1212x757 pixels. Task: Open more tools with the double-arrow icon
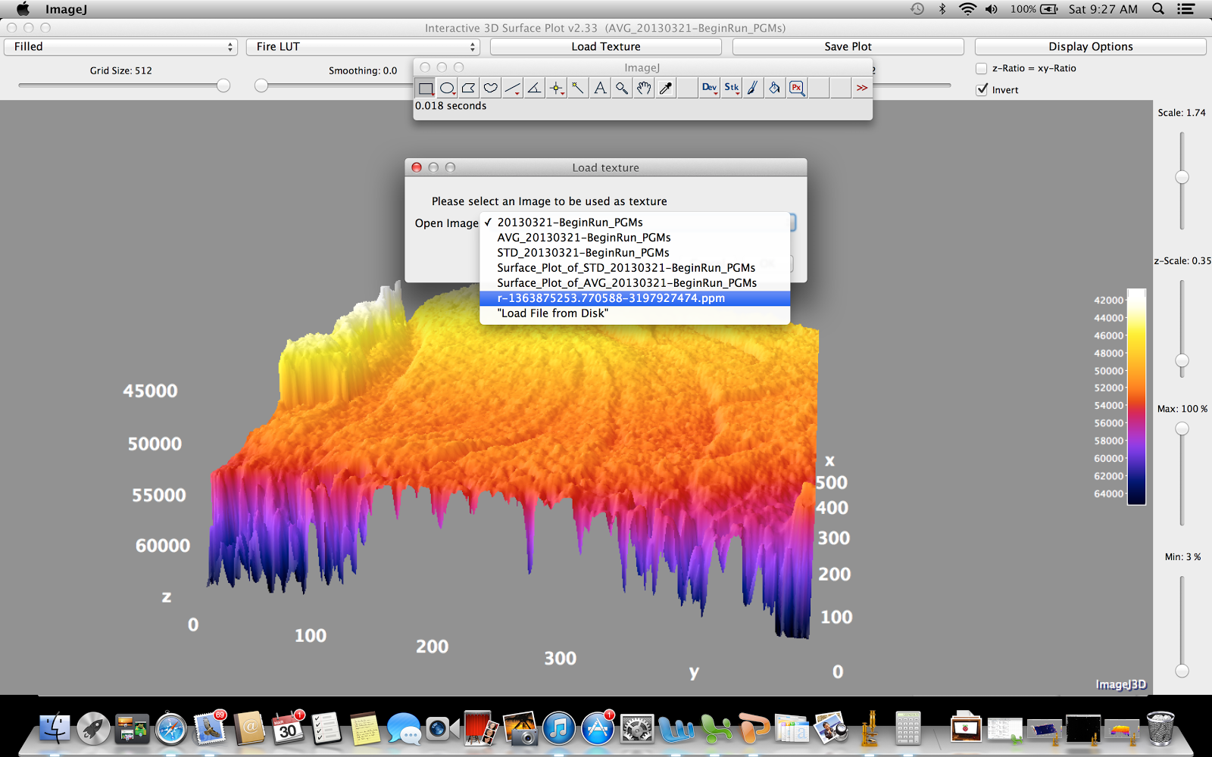[862, 88]
